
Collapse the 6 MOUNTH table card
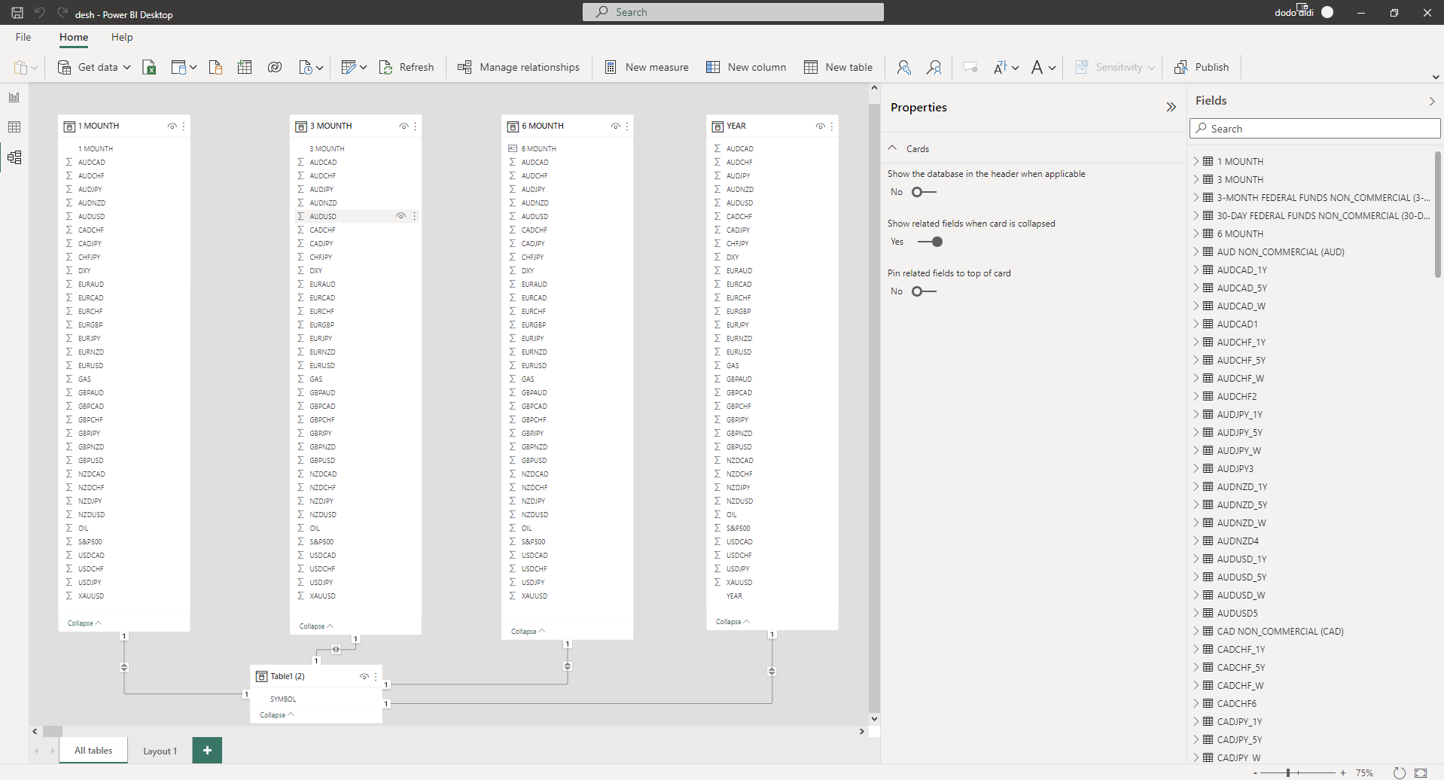(528, 631)
